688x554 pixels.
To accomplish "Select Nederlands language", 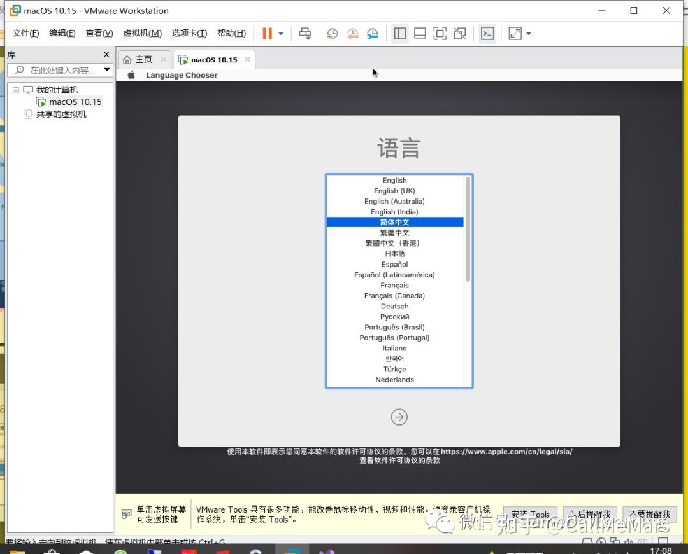I will [394, 380].
